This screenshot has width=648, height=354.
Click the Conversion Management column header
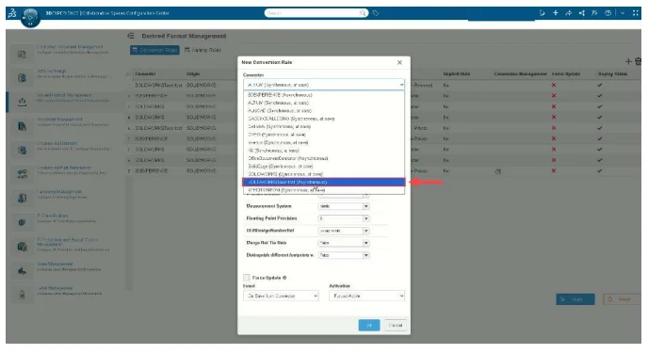pyautogui.click(x=520, y=74)
